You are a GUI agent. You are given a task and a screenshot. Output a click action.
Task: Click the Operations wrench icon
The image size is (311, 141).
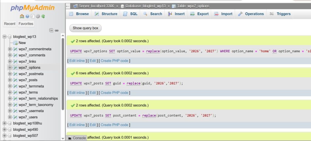coord(240,14)
